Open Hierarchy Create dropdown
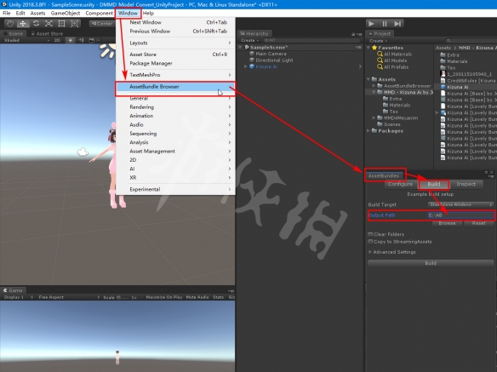The height and width of the screenshot is (372, 497). 249,40
